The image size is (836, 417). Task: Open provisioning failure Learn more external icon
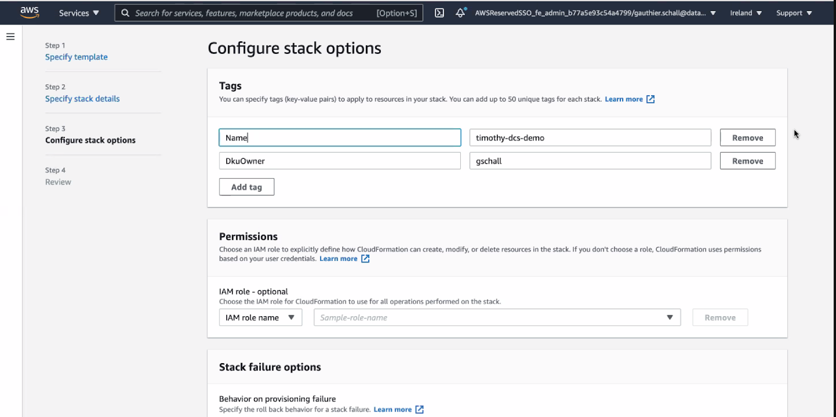[x=420, y=410]
